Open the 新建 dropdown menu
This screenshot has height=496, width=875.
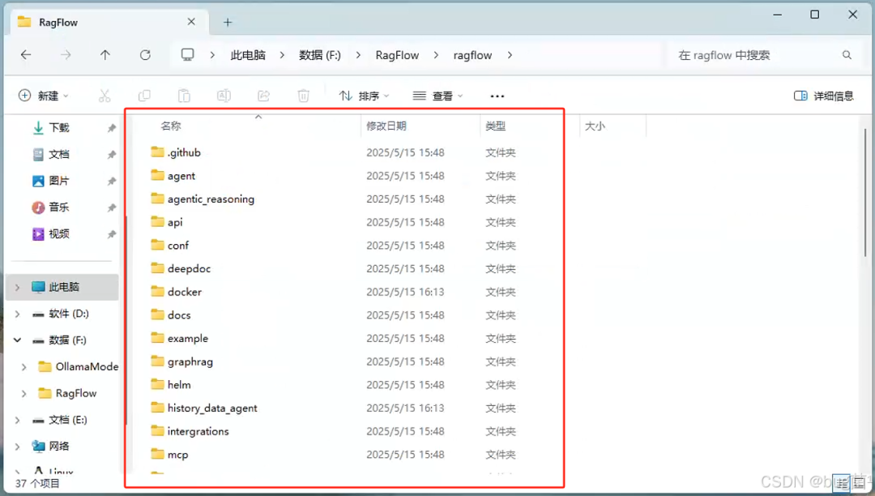[x=44, y=96]
